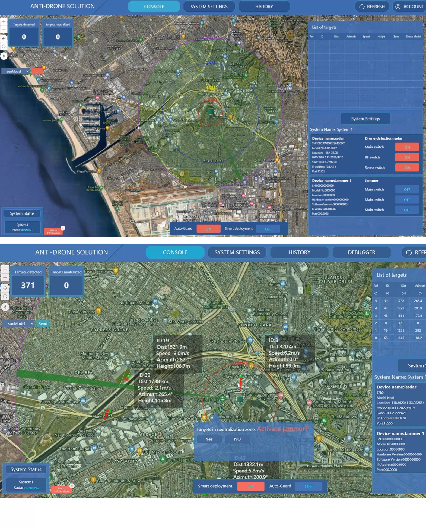Click the ACCOUNT button

[409, 7]
